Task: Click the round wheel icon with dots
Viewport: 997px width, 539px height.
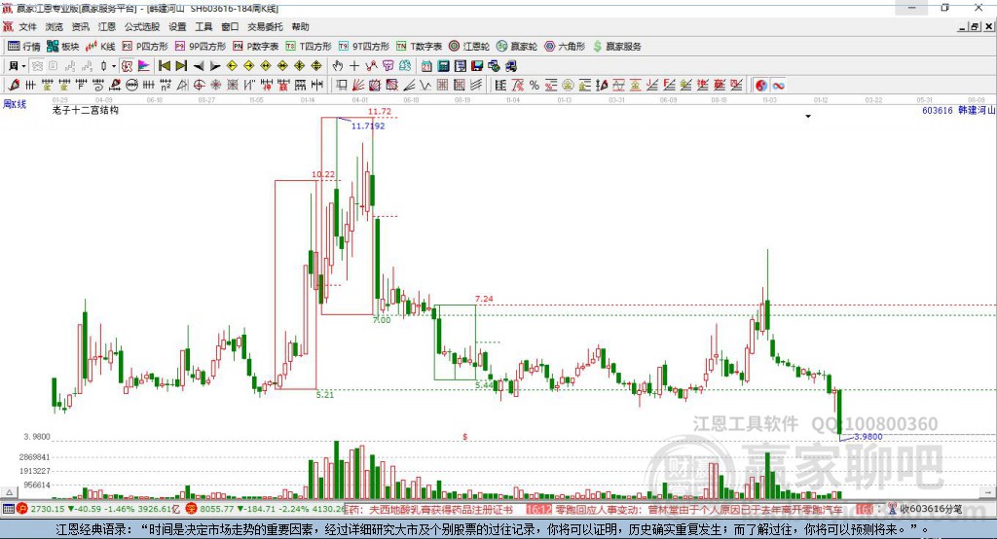Action: point(132,86)
